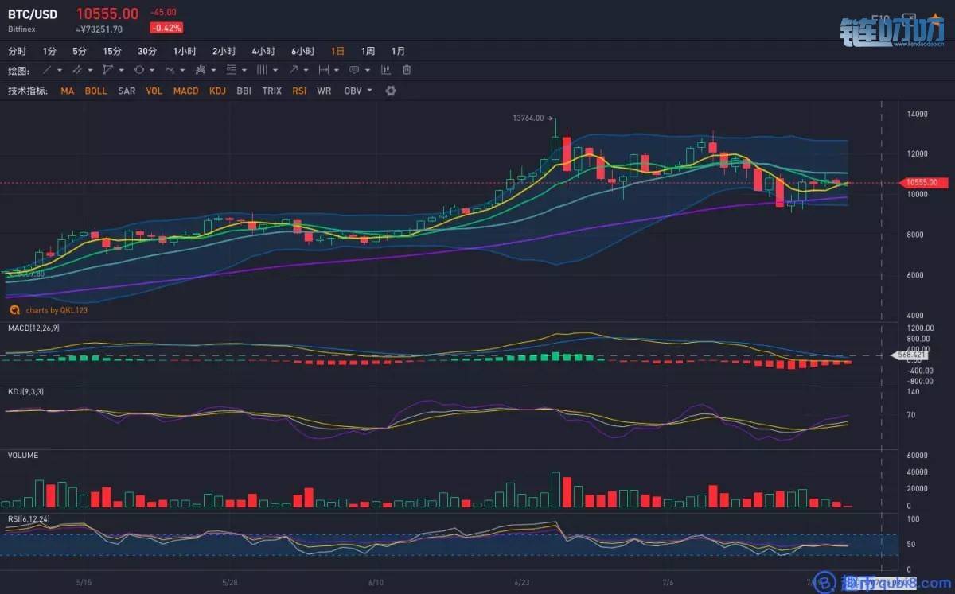Expand the vertical lines tool dropdown arrow
Screen dimensions: 955x594
[275, 70]
